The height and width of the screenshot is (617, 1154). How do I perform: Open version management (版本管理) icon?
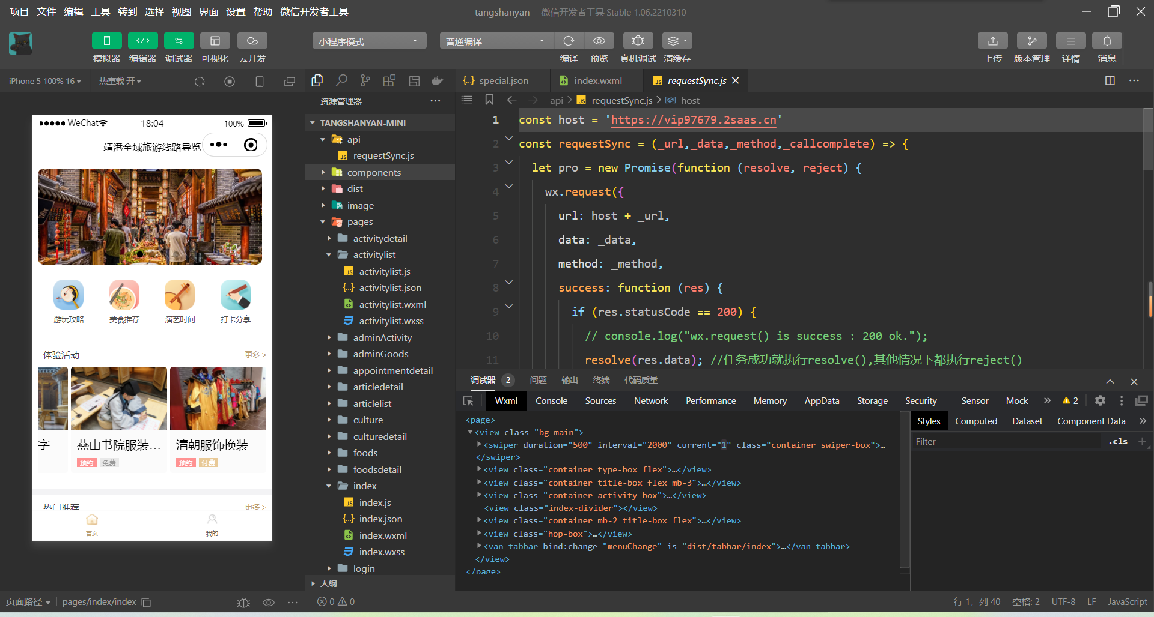tap(1032, 41)
